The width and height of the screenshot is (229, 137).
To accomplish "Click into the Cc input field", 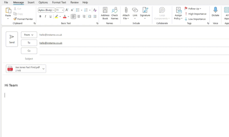I will (134, 51).
